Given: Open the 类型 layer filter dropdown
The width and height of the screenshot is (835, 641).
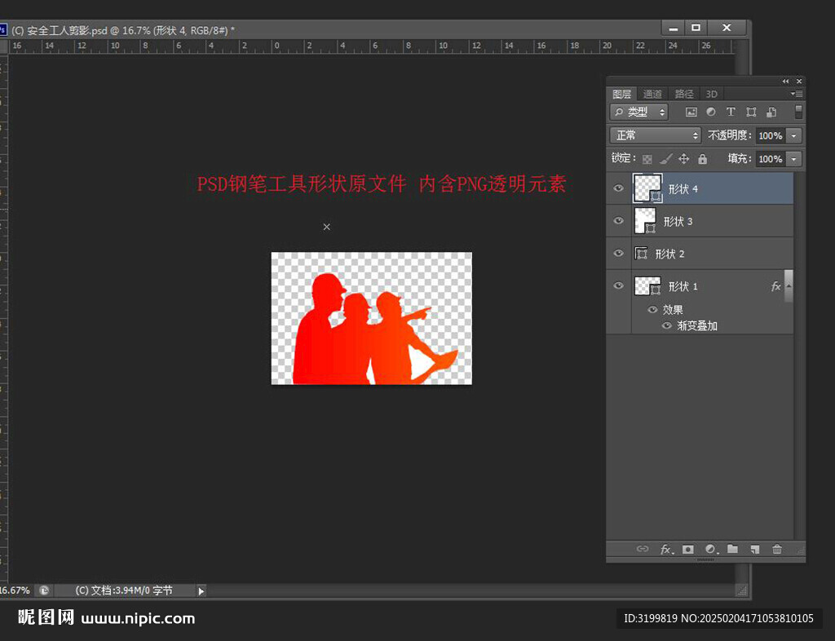Looking at the screenshot, I should pyautogui.click(x=639, y=112).
